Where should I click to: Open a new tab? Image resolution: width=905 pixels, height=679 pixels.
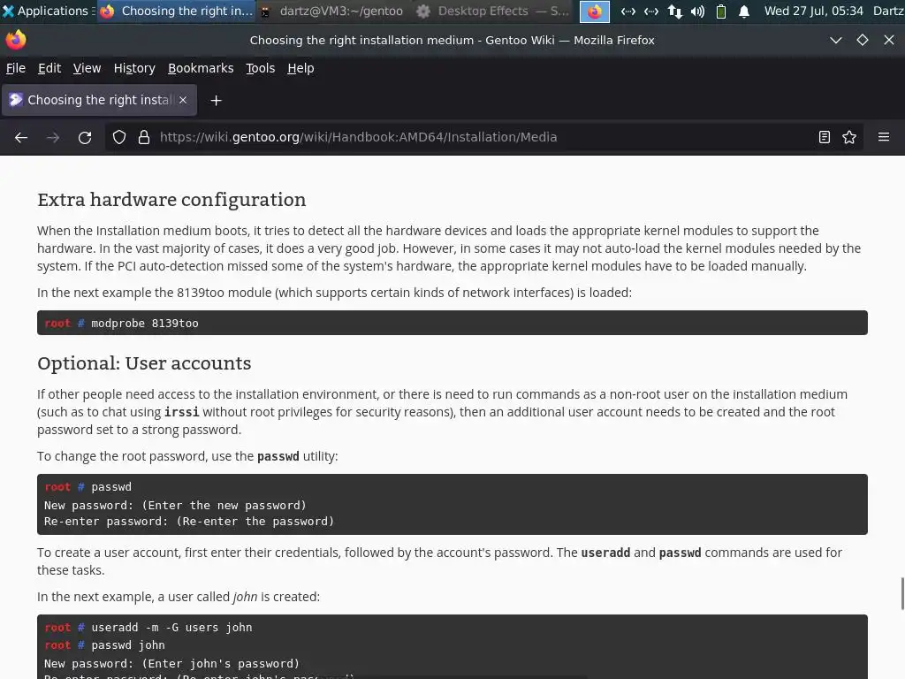pos(216,100)
